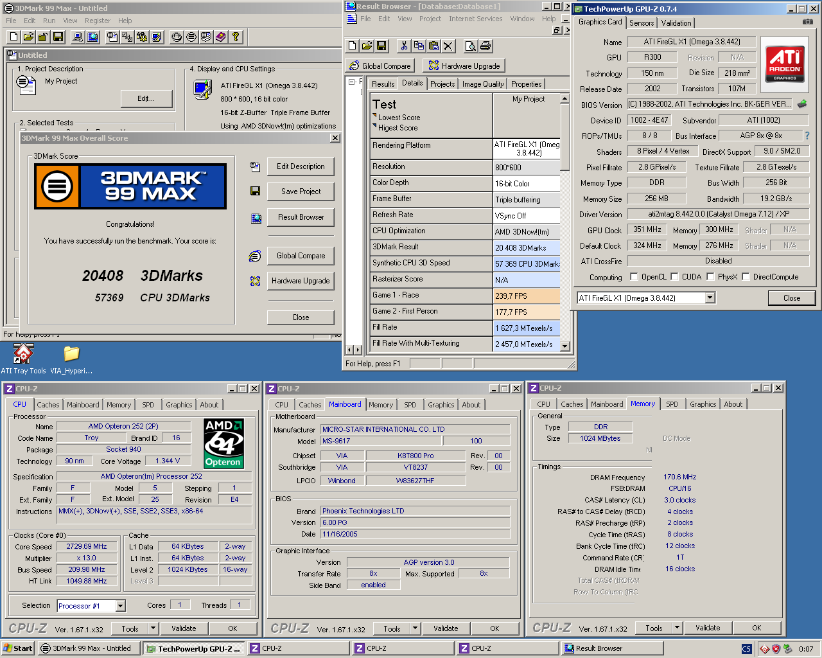Click the floppy icon beside Save Project

tap(255, 191)
